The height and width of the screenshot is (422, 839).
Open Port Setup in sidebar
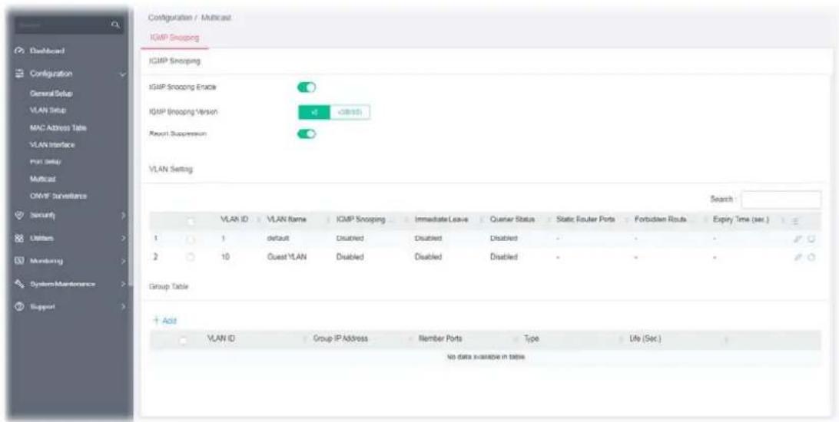pos(47,161)
